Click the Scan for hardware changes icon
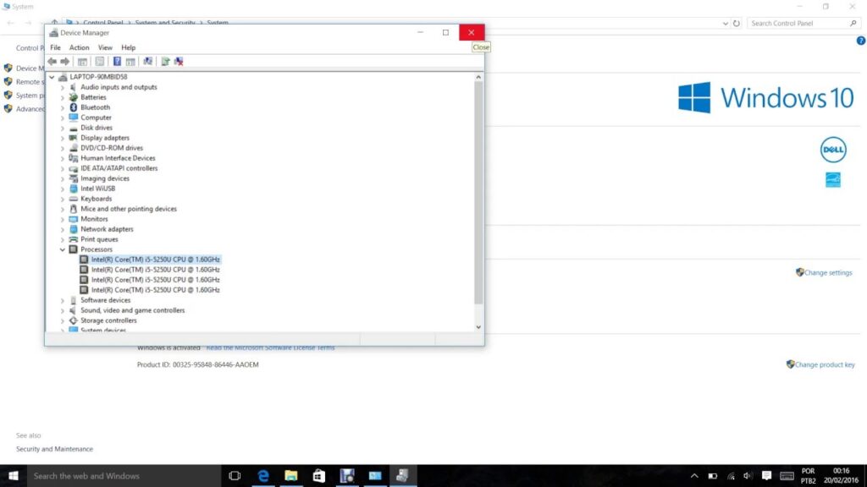 (x=147, y=61)
